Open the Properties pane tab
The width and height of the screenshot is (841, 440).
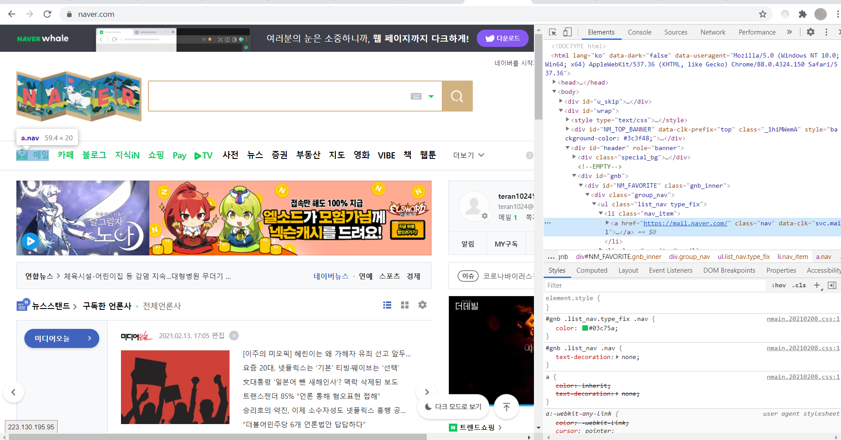(781, 270)
